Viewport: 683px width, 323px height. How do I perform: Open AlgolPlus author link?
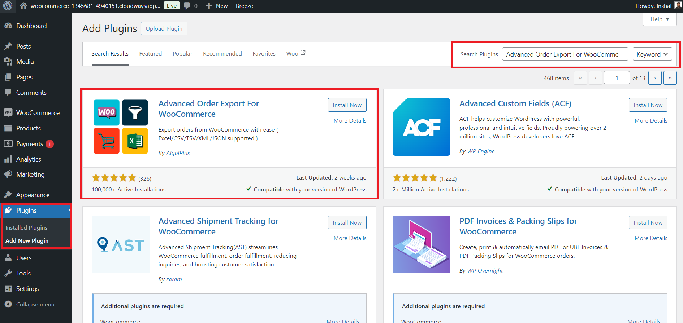tap(178, 153)
